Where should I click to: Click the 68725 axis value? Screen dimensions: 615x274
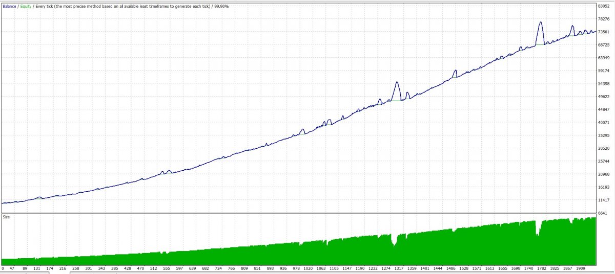(x=603, y=45)
